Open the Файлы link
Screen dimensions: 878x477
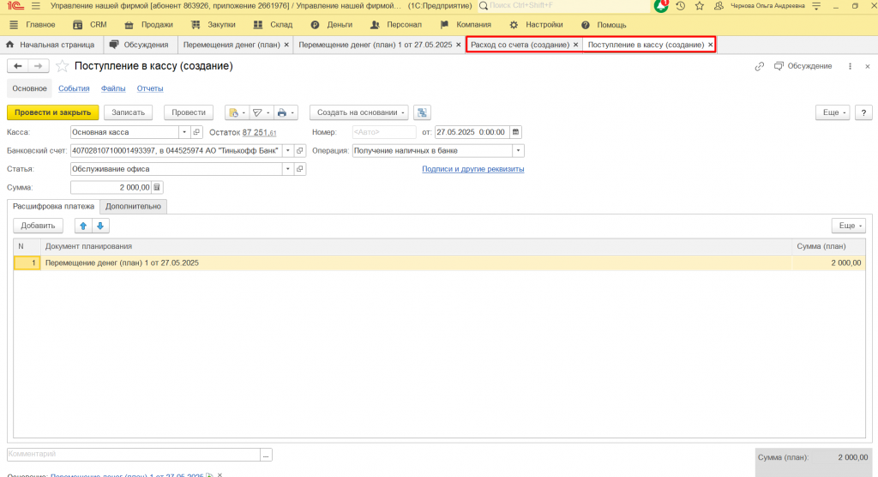pyautogui.click(x=113, y=88)
